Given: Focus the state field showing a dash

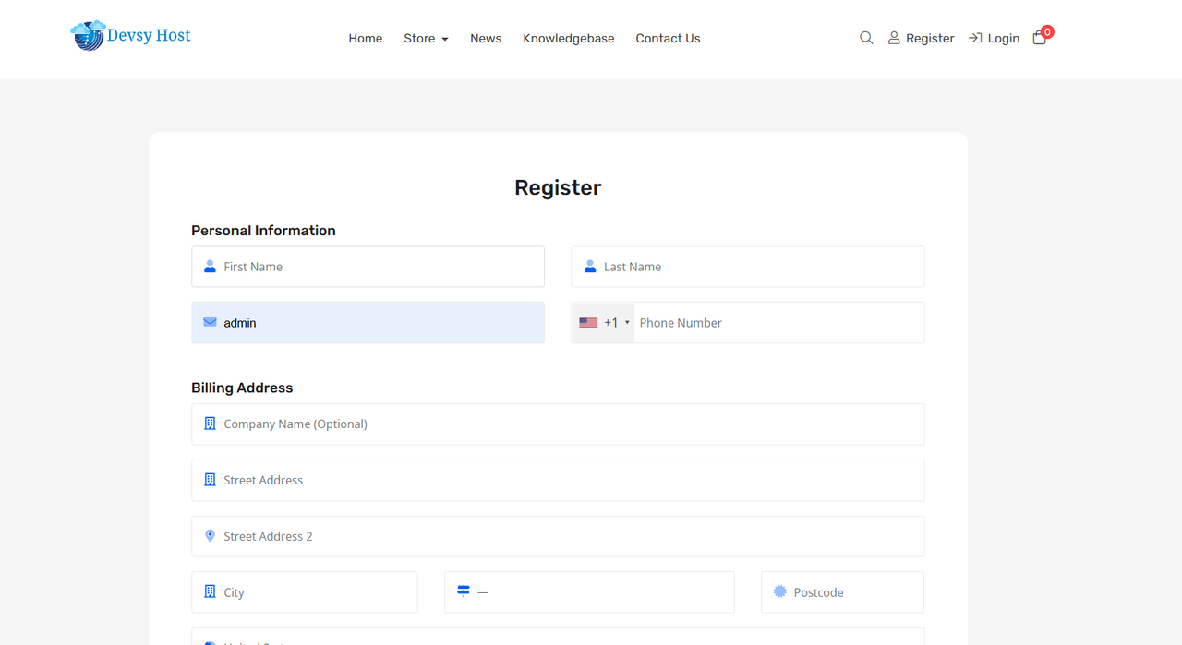Looking at the screenshot, I should point(589,592).
